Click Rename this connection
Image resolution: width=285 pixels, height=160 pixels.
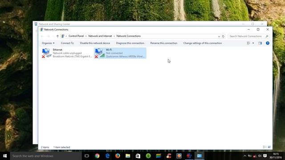coord(163,43)
